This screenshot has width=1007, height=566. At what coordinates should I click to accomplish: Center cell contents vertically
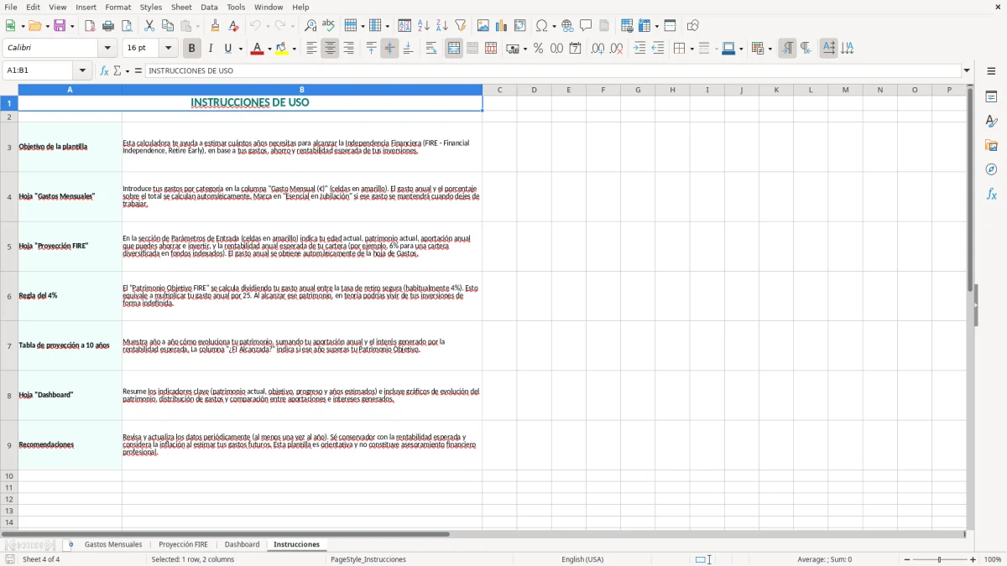pos(389,49)
